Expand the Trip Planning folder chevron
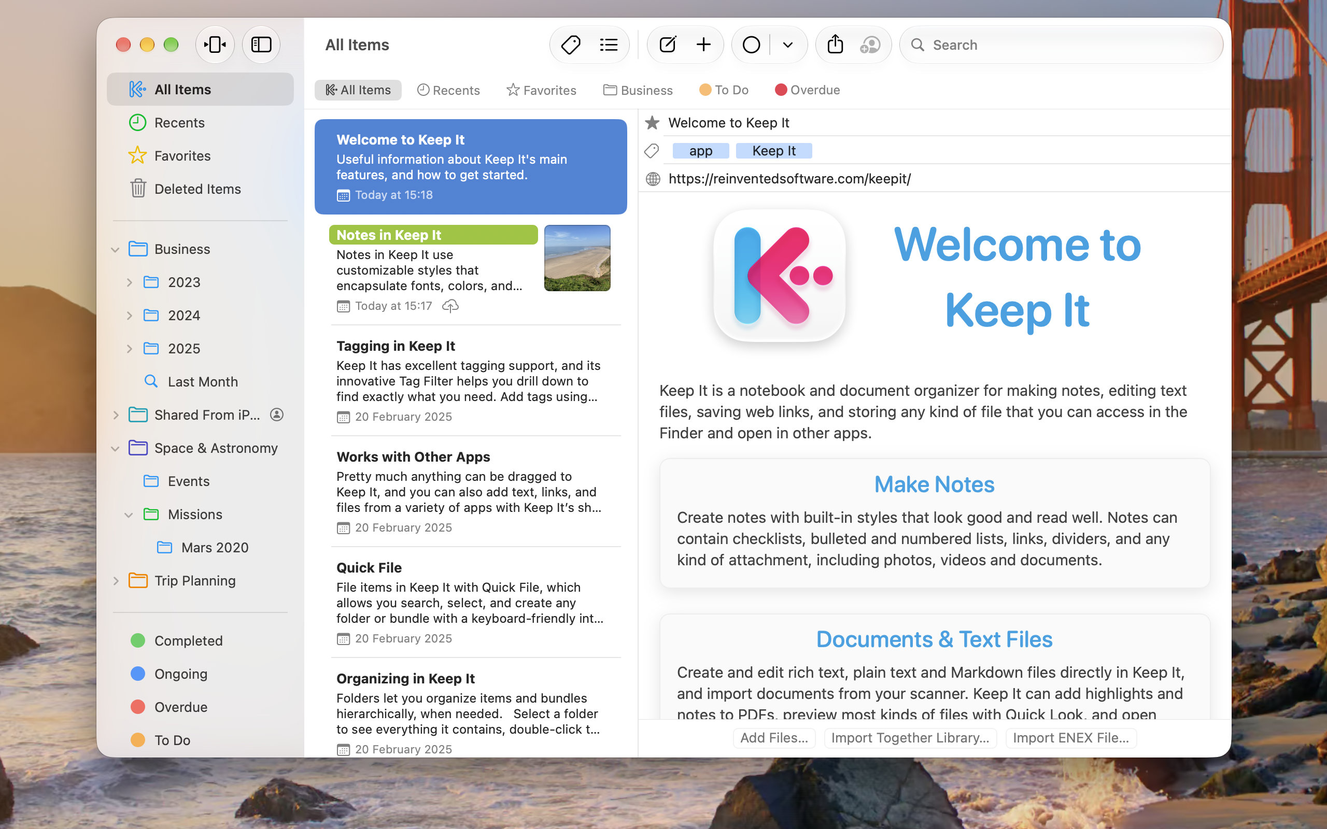 [116, 581]
